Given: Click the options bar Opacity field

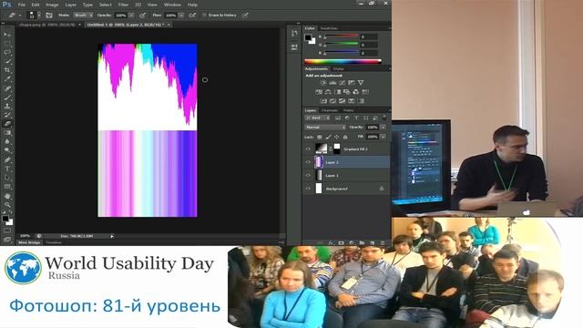Looking at the screenshot, I should (x=120, y=15).
